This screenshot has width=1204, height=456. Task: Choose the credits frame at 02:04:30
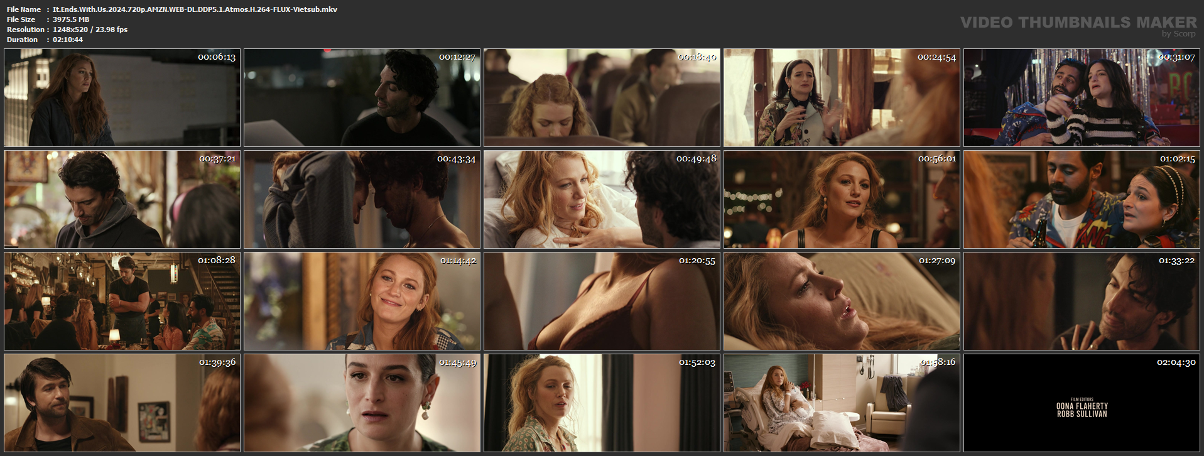1082,403
